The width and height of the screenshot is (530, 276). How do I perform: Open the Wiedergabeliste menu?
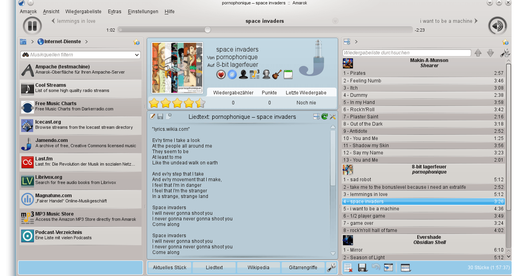(83, 12)
